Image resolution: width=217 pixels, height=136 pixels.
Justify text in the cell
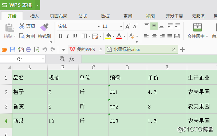coord(170,36)
